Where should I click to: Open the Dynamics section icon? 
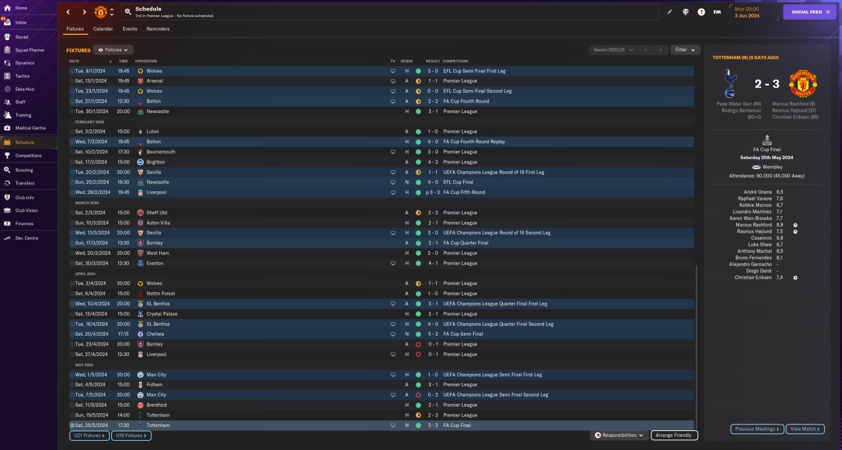click(x=7, y=63)
